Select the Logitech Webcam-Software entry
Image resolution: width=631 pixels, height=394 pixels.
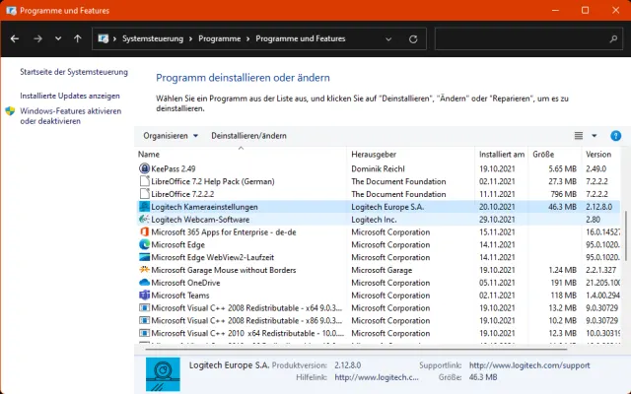click(200, 220)
